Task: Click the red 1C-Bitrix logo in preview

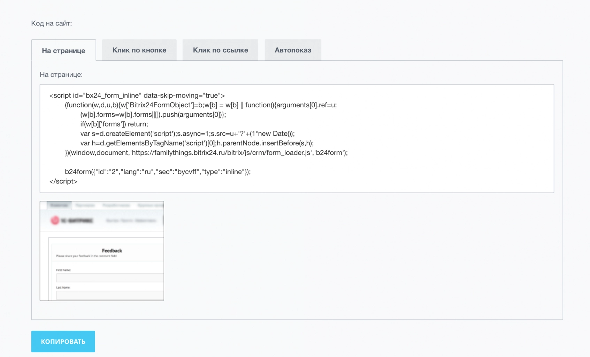Action: tap(55, 220)
